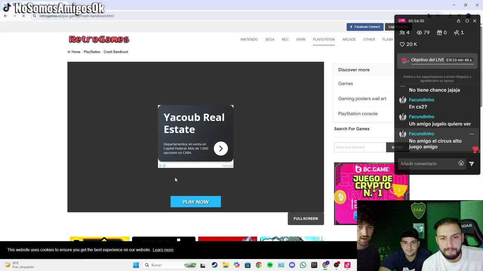The image size is (483, 271).
Task: Click the RetroGames logo
Action: 99,39
